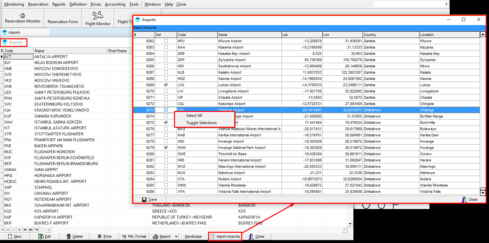Click the Price dollar sign icon
The height and width of the screenshot is (243, 489).
pyautogui.click(x=99, y=236)
